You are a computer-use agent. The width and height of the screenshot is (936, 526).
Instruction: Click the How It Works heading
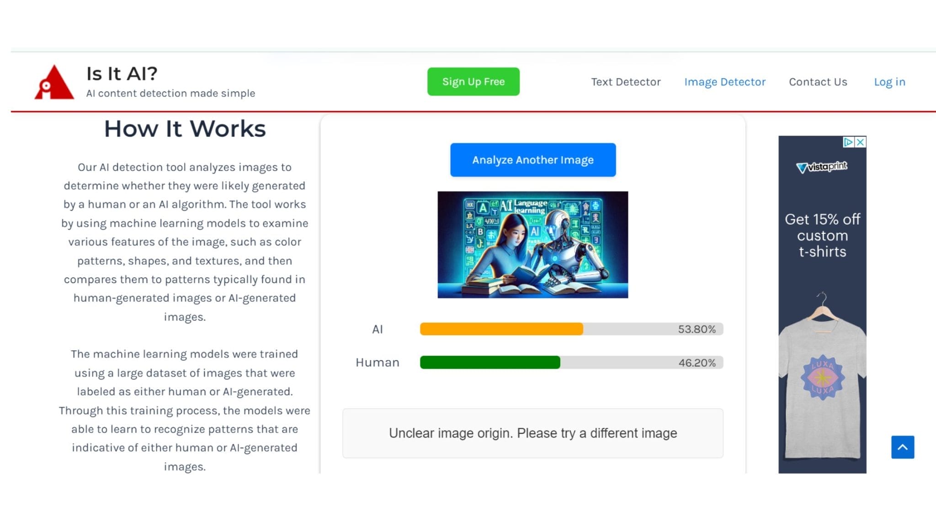click(x=185, y=129)
